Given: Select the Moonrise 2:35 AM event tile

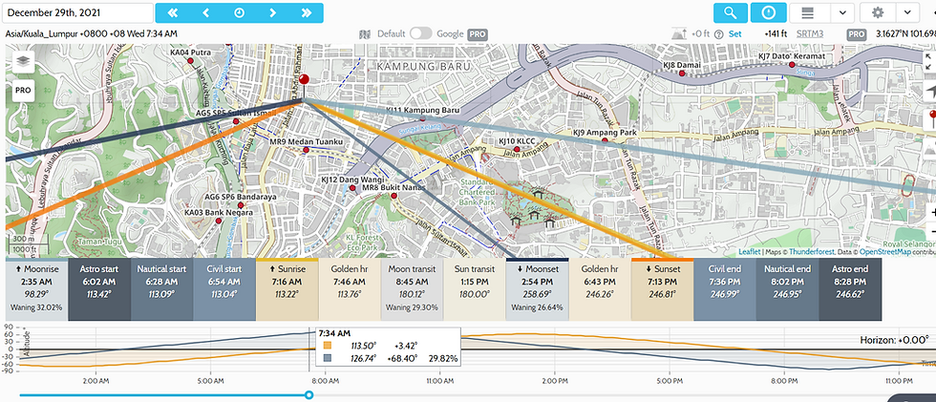Looking at the screenshot, I should coord(37,290).
